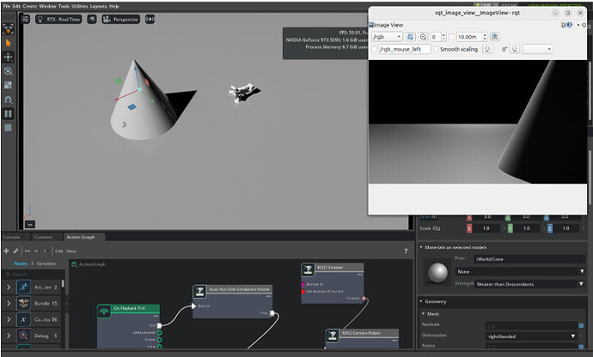This screenshot has height=357, width=593.
Task: Click the plus icon in Action Graph toolbar
Action: coord(6,251)
